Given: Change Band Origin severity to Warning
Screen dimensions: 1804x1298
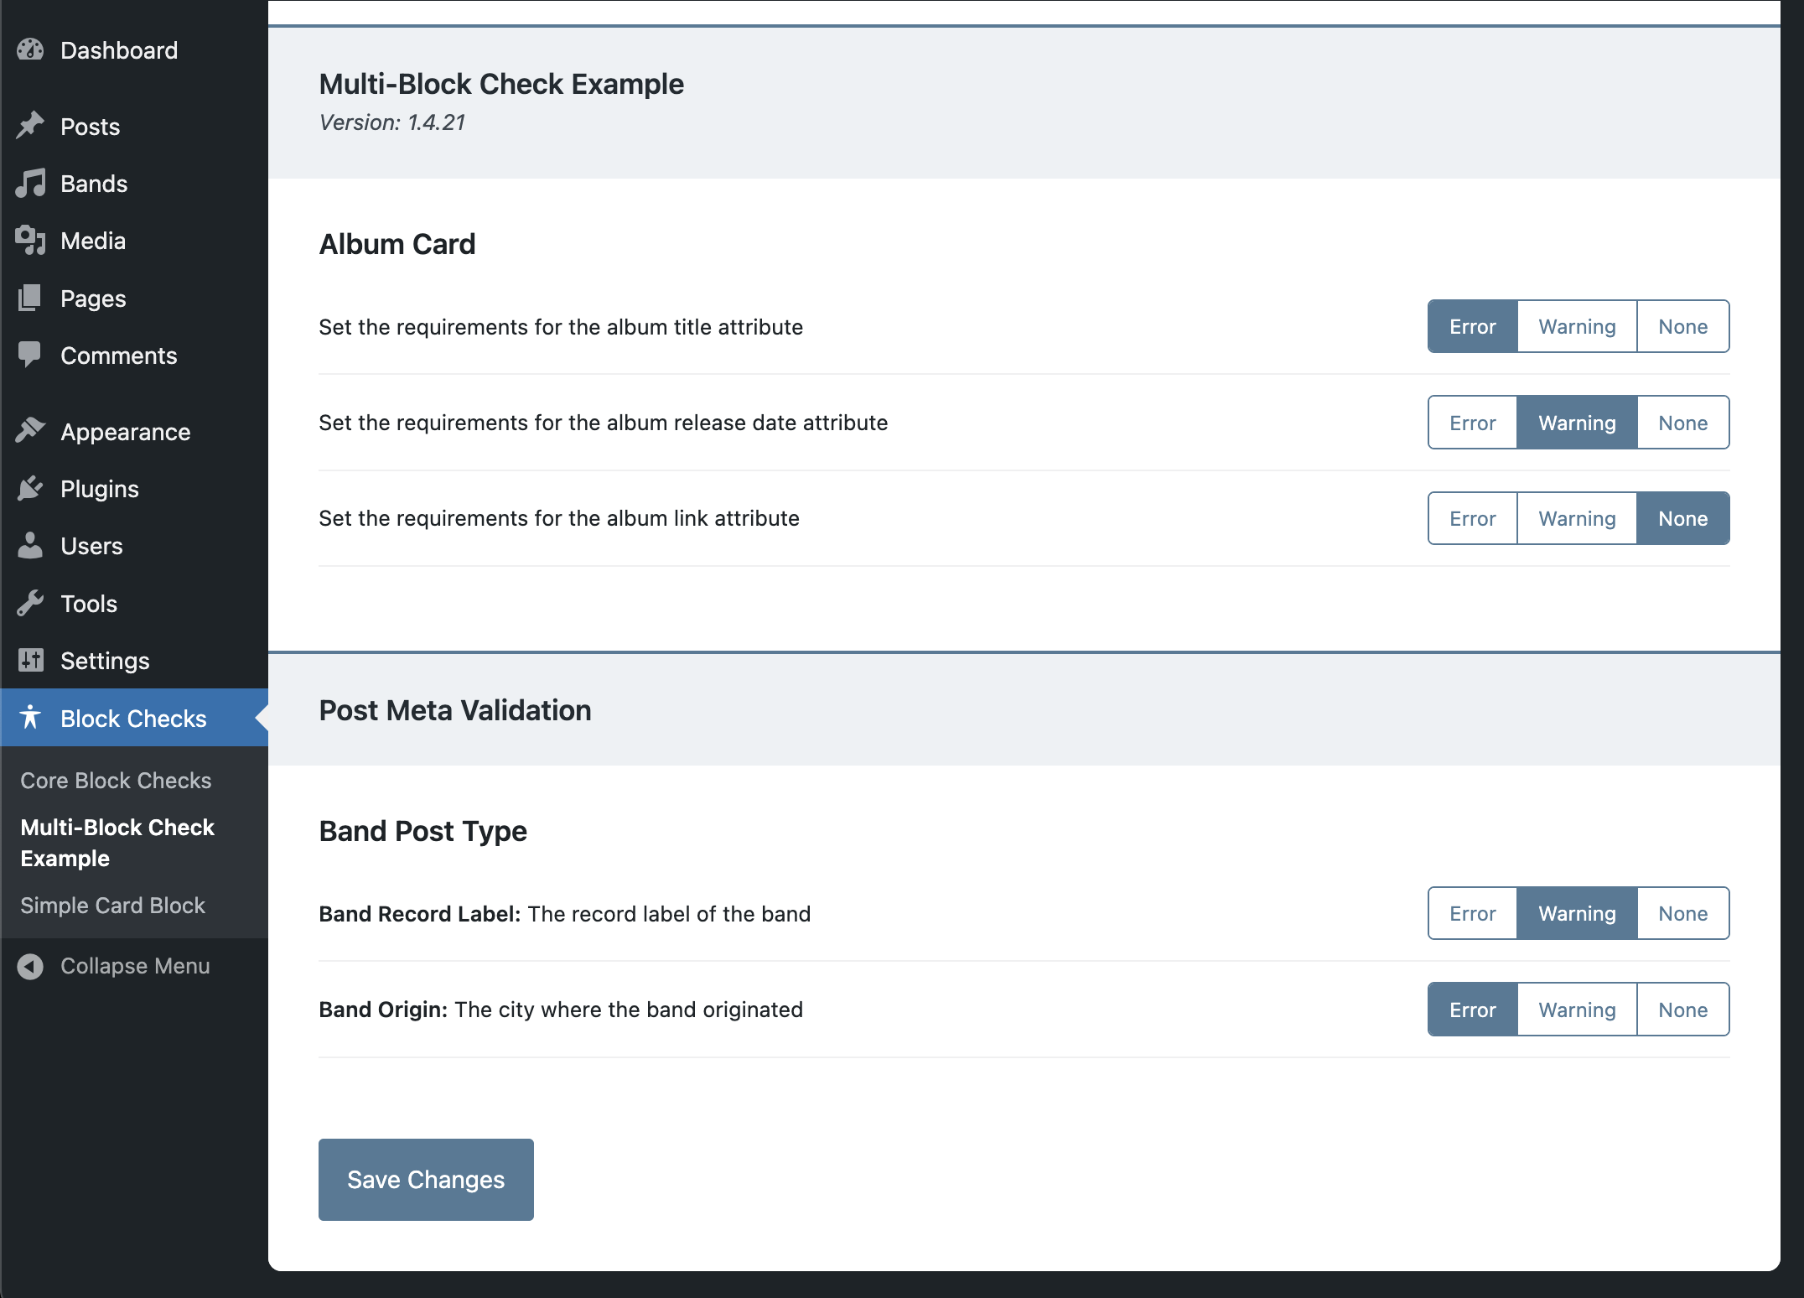Looking at the screenshot, I should (x=1576, y=1009).
